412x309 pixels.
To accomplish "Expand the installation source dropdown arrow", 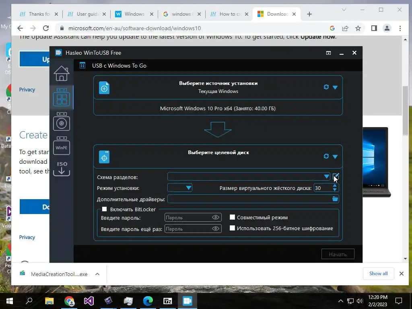I will point(335,87).
